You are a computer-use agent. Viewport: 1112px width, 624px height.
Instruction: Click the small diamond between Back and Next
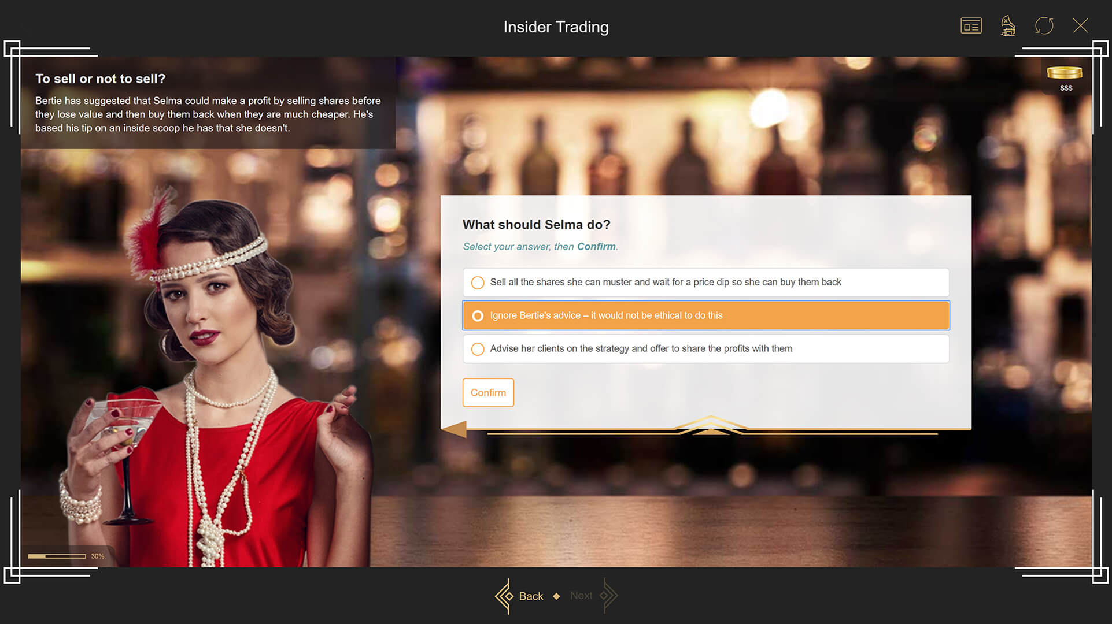point(556,595)
